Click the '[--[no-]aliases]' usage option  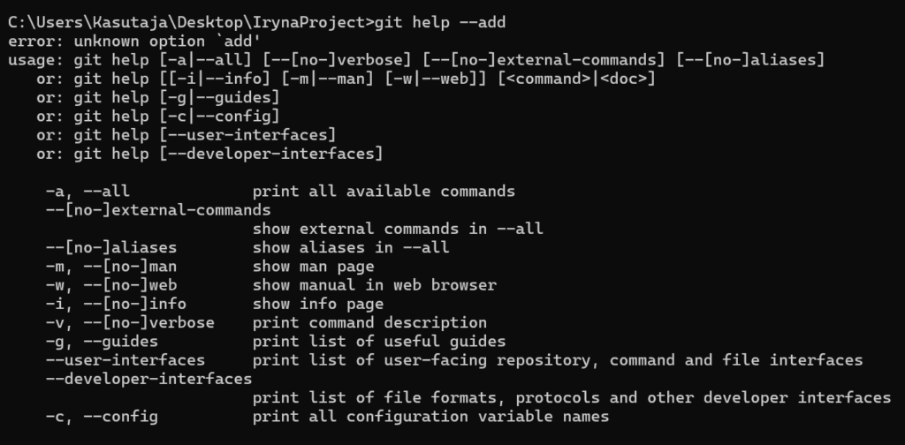coord(750,60)
